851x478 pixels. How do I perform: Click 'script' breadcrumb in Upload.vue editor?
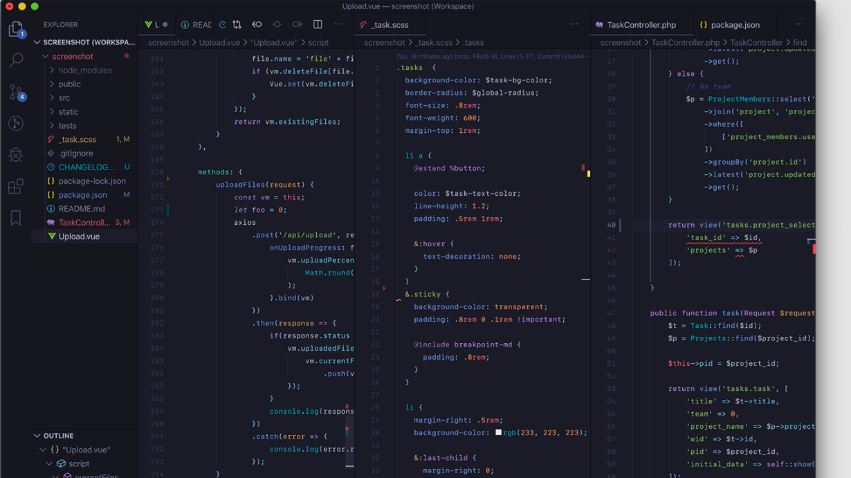click(x=318, y=42)
